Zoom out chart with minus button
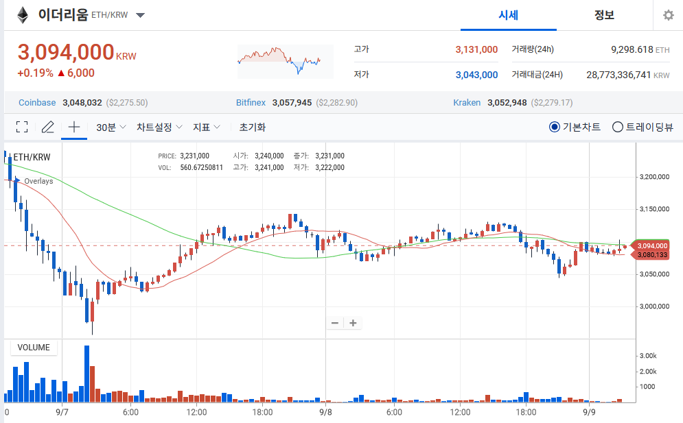The height and width of the screenshot is (423, 683). coord(335,323)
